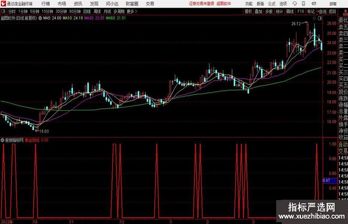348x224 pixels.
Task: Add stock via +自选 button
Action: coord(321,11)
